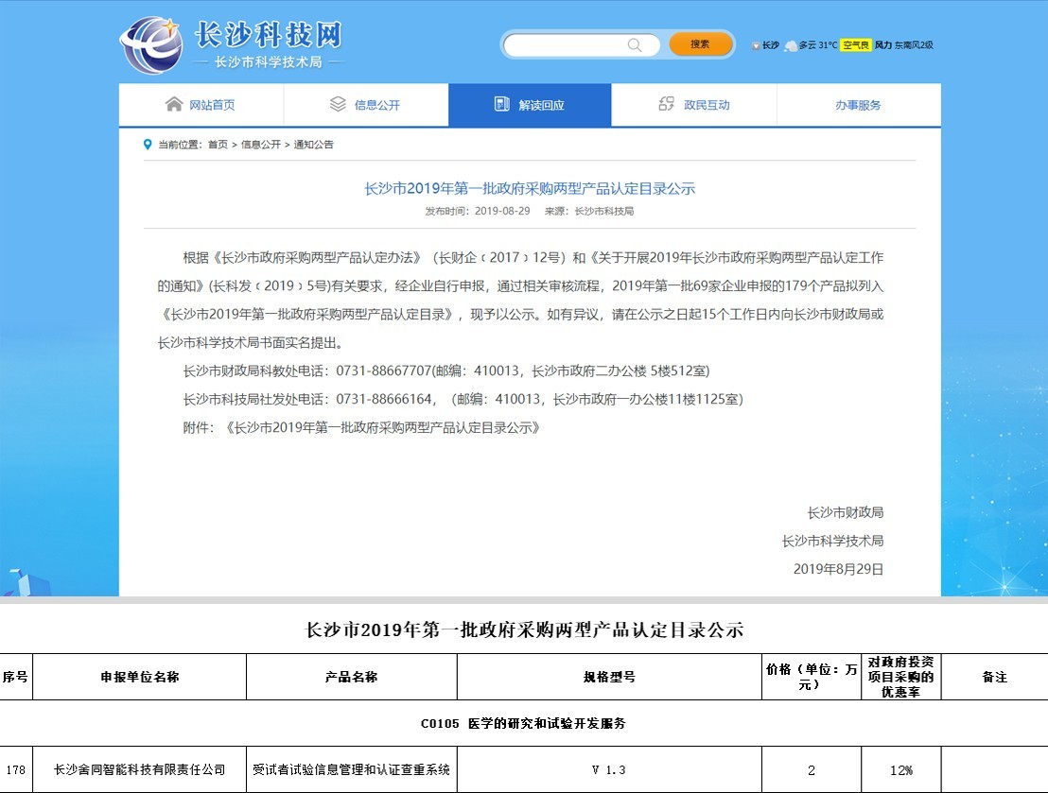Click the 长沙科技网 site title text

(267, 35)
